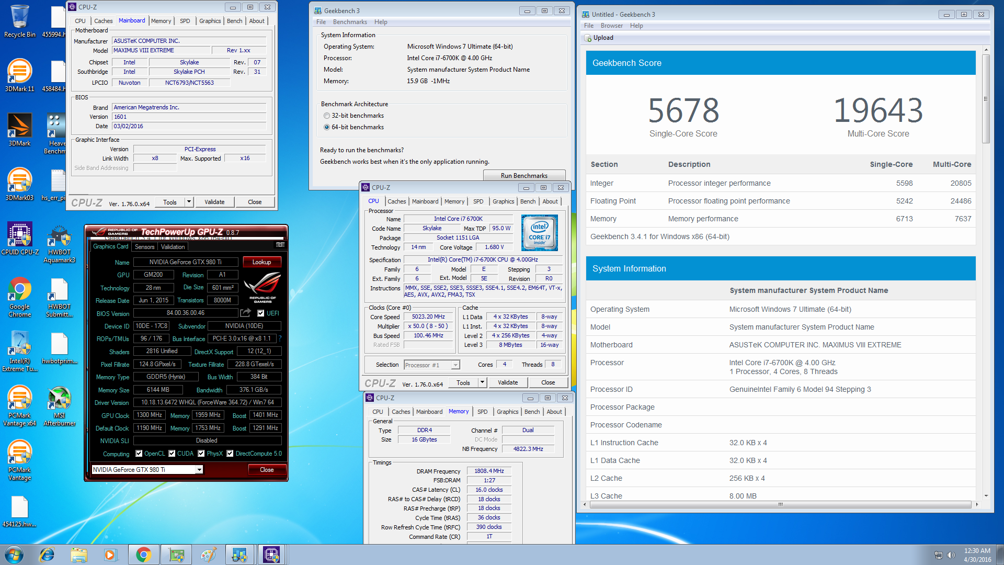Open the Tools dropdown arrow in the Mainboard window
The height and width of the screenshot is (565, 1004).
[189, 202]
